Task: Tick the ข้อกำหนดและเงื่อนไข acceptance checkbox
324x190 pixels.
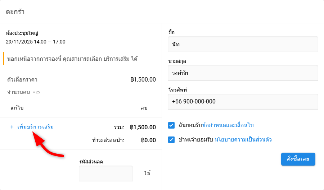Action: (x=171, y=125)
